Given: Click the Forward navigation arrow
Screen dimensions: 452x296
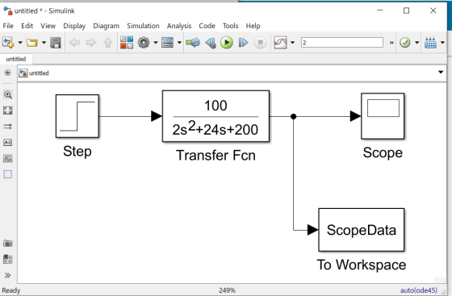Looking at the screenshot, I should coord(91,43).
